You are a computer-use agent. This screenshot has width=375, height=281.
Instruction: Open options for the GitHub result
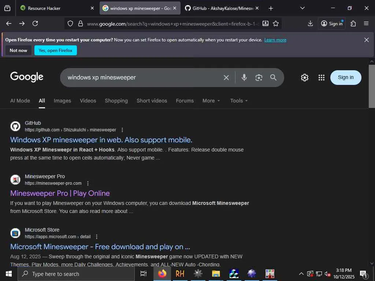tap(122, 130)
